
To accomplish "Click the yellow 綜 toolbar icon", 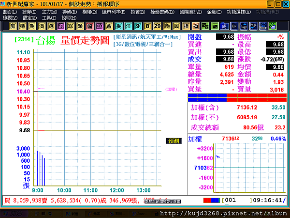I will (70, 26).
